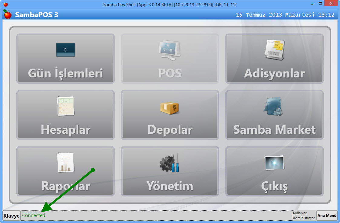Open Raporlar using the bar chart document icon
This screenshot has width=340, height=223.
65,163
